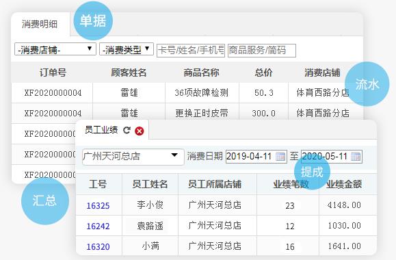The image size is (396, 260).
Task: Select performance count 23
Action: (x=290, y=206)
